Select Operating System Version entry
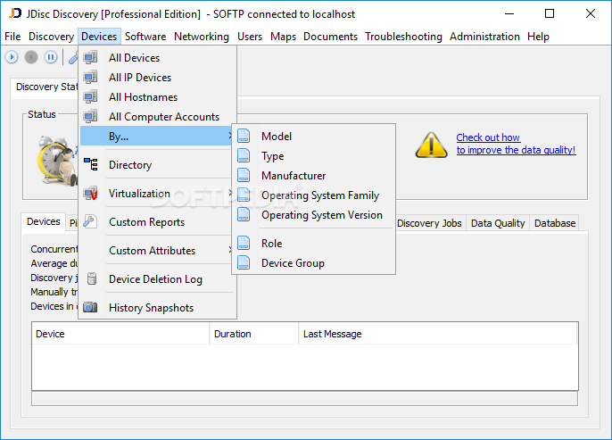This screenshot has height=440, width=612. pos(313,214)
